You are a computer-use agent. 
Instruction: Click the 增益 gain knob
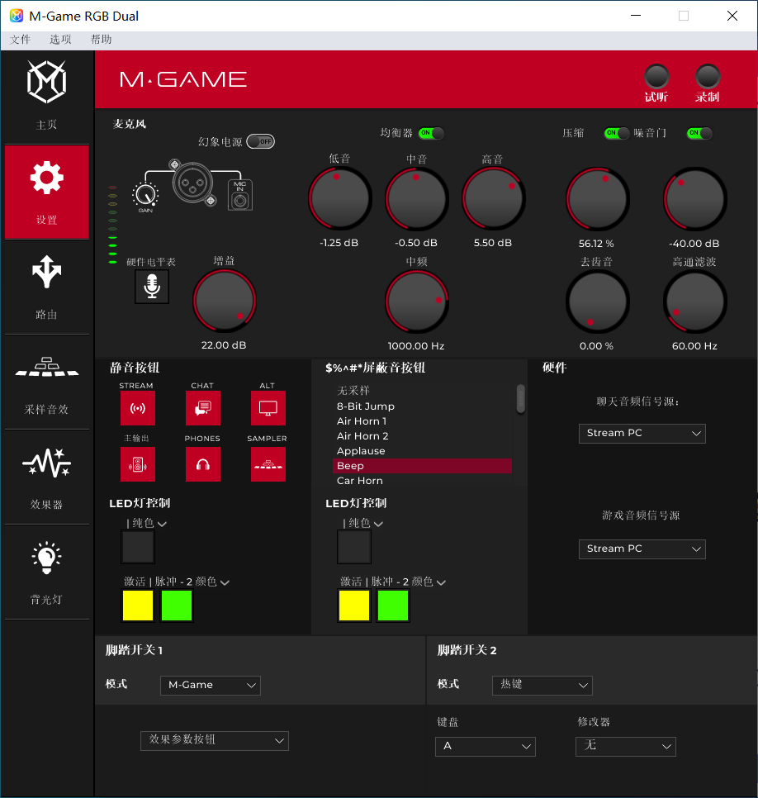pyautogui.click(x=225, y=301)
